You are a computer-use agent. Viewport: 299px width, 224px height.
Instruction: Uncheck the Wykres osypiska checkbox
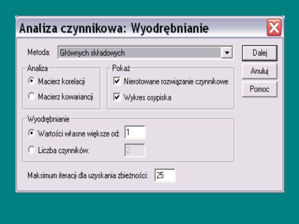117,97
